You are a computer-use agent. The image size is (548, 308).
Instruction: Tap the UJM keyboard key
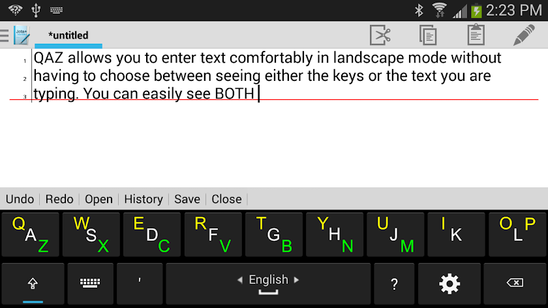pyautogui.click(x=395, y=234)
